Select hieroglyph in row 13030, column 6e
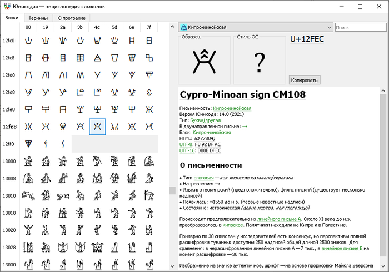389x272 pixels. [132, 264]
